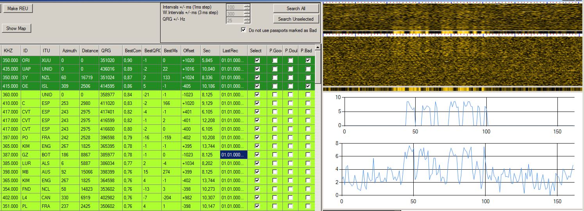Untick P.Bad checkbox in the OE row

tap(308, 86)
